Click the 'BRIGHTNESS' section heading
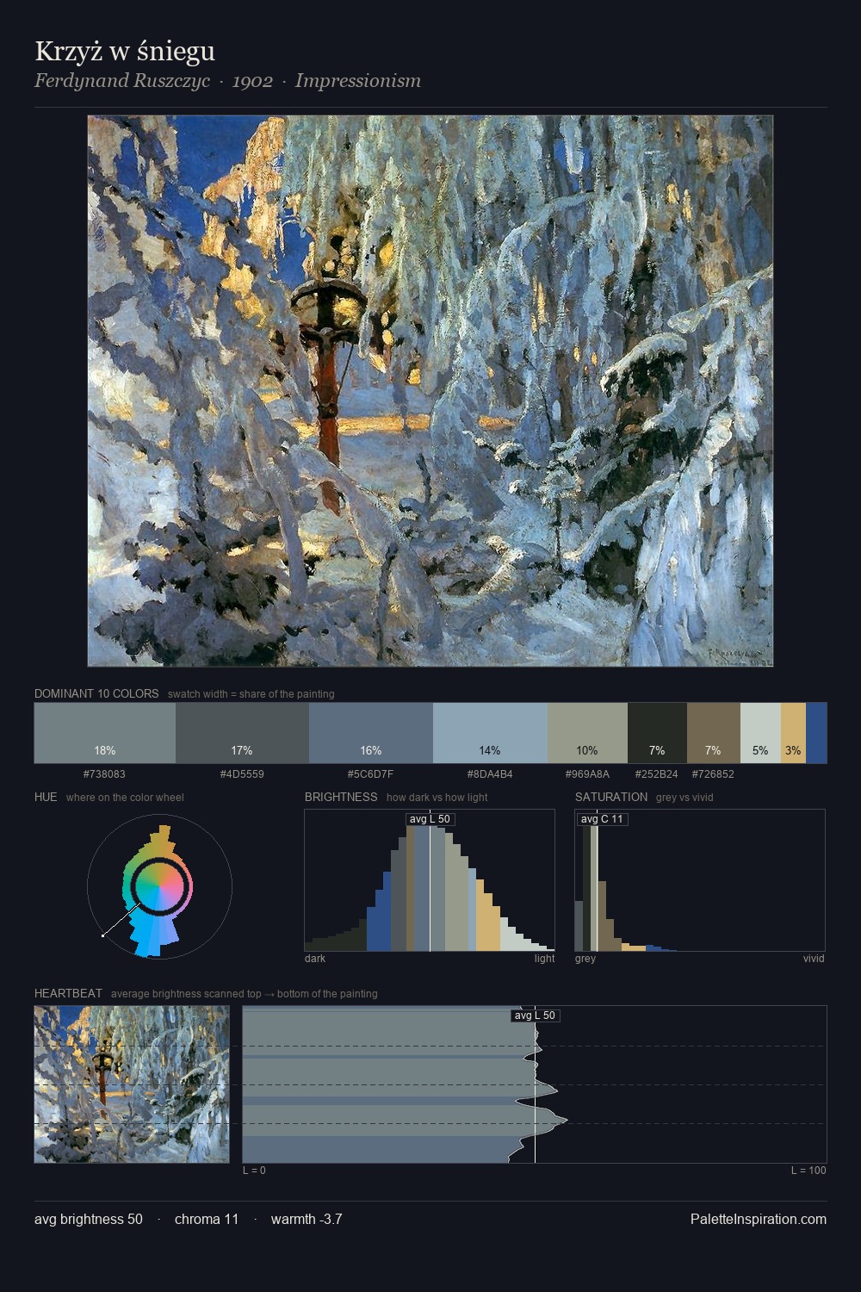This screenshot has width=861, height=1292. point(341,797)
